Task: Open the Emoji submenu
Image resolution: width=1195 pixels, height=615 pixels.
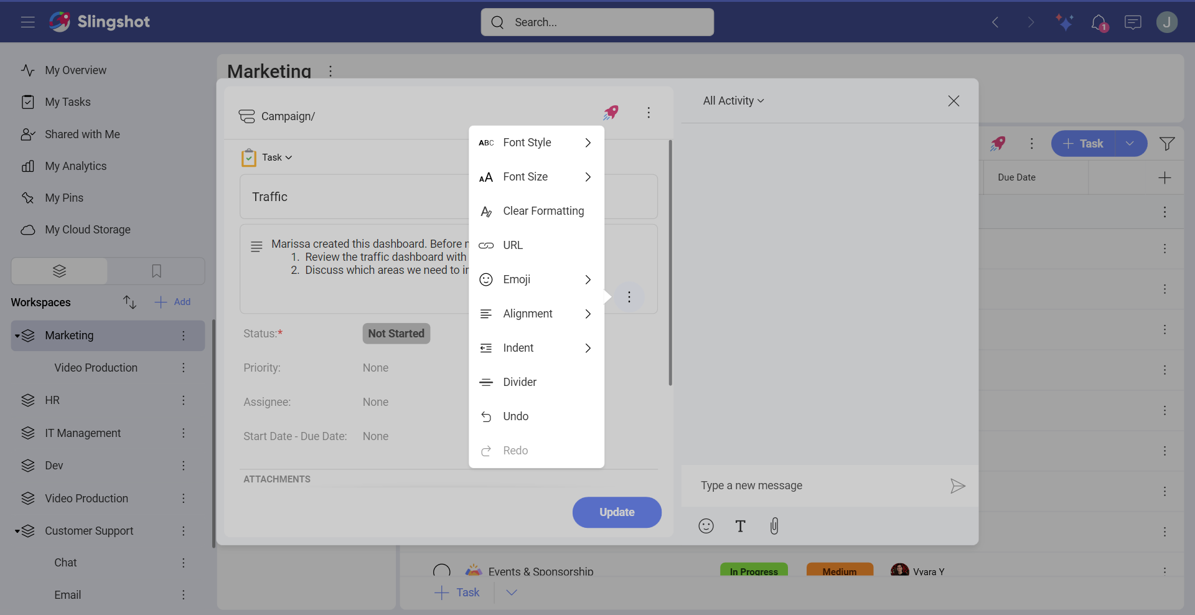Action: [x=537, y=279]
